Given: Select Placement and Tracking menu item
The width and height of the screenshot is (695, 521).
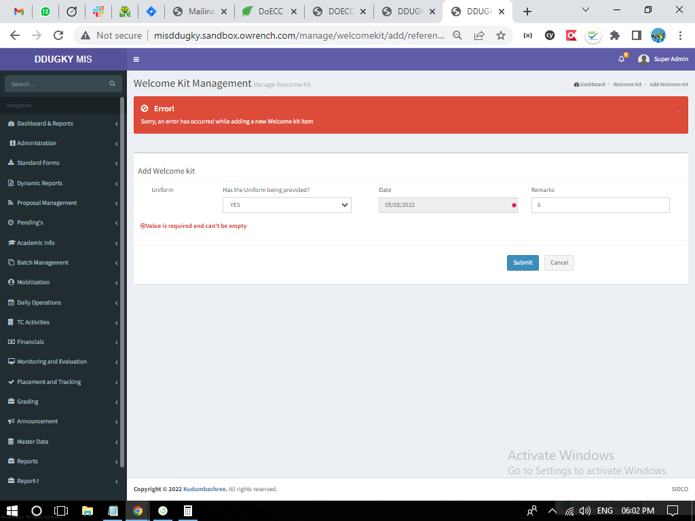Looking at the screenshot, I should coord(49,382).
